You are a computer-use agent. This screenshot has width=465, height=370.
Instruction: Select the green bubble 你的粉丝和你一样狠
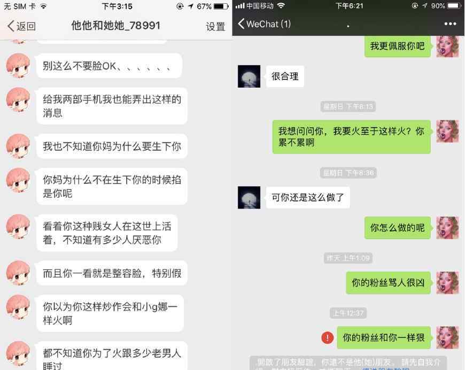384,338
